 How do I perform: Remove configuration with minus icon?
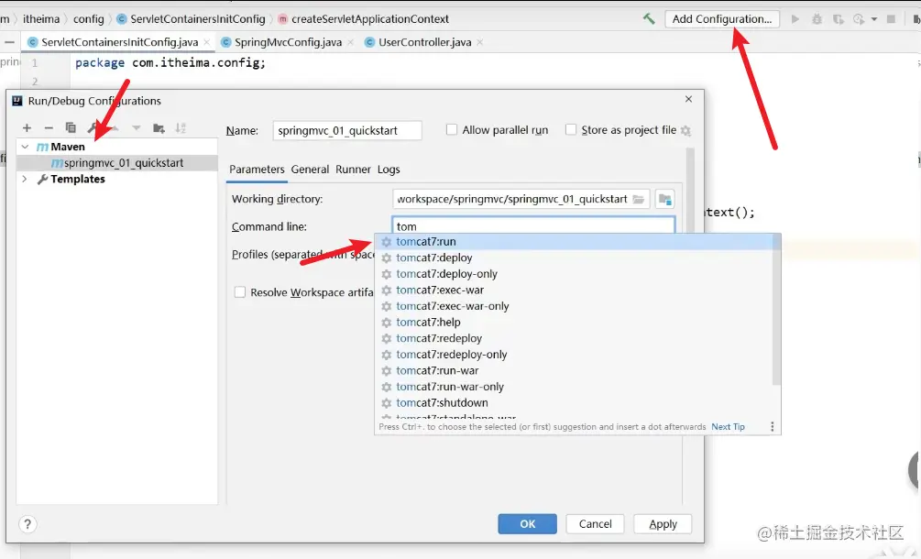[x=49, y=127]
